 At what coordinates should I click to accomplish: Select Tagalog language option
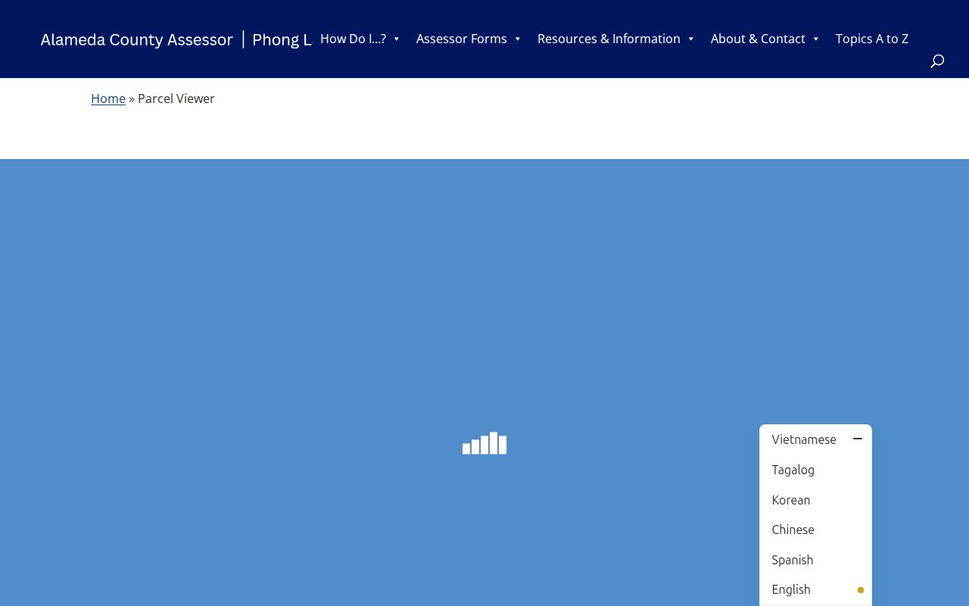tap(793, 470)
